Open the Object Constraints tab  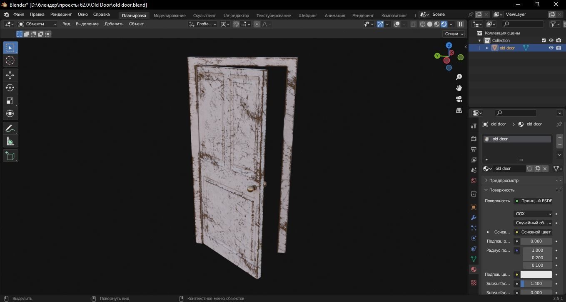[474, 248]
